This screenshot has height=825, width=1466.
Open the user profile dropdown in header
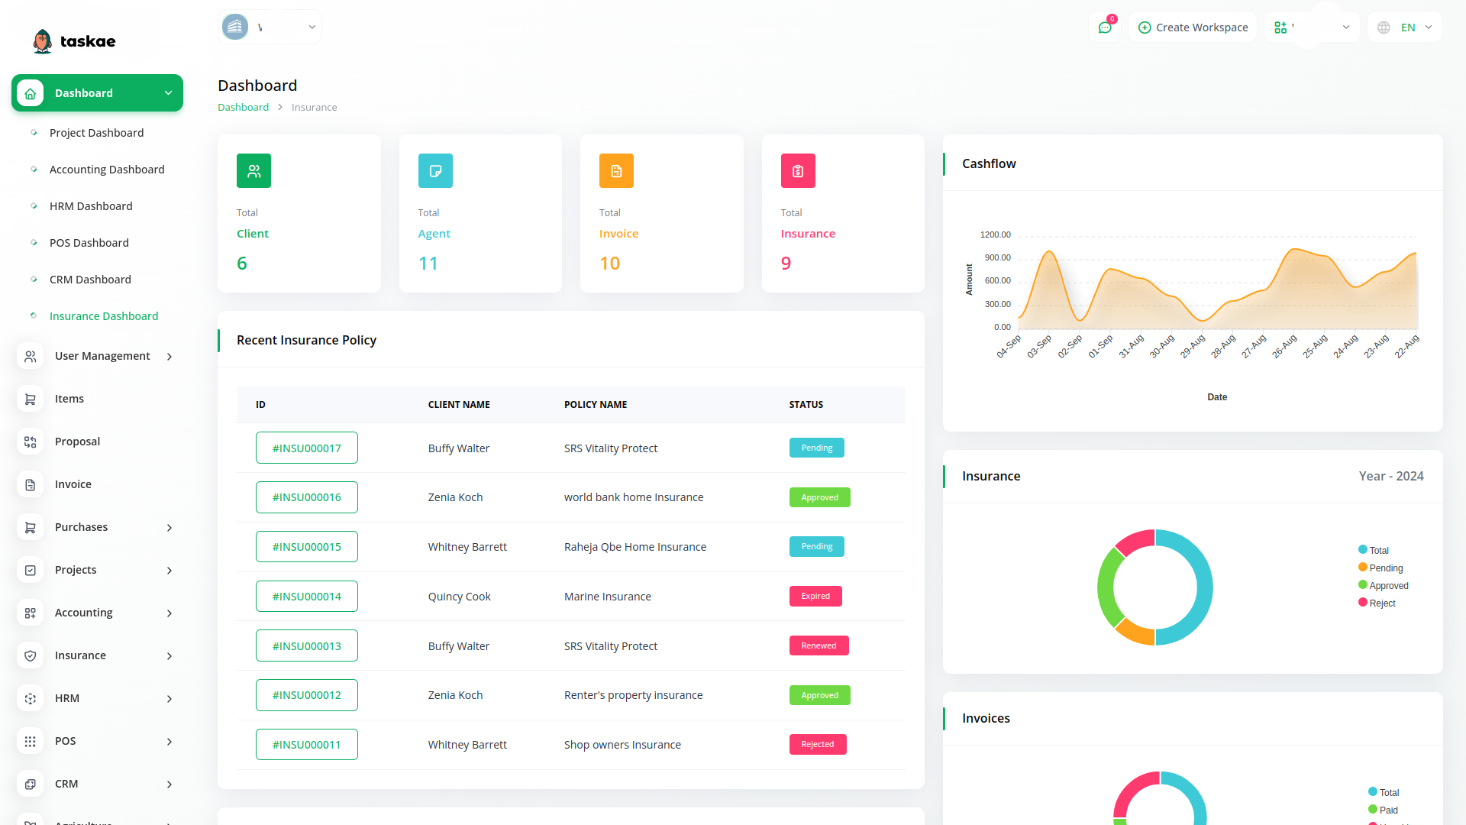click(1313, 27)
